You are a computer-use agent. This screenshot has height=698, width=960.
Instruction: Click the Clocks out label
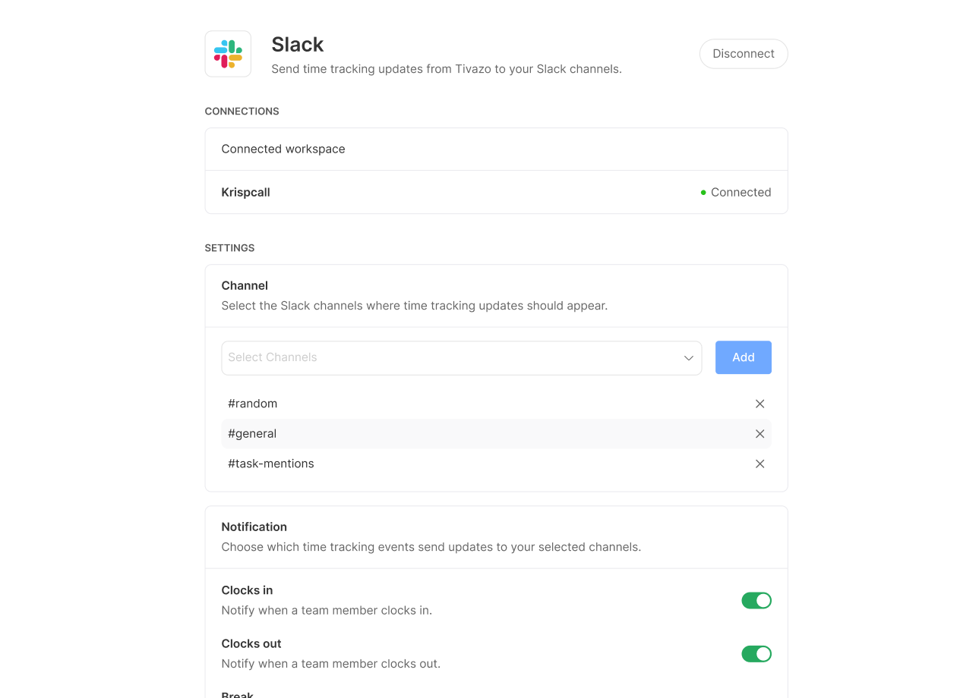tap(251, 643)
